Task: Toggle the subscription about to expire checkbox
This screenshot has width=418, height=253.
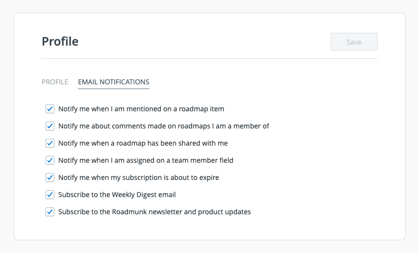Action: pos(50,177)
